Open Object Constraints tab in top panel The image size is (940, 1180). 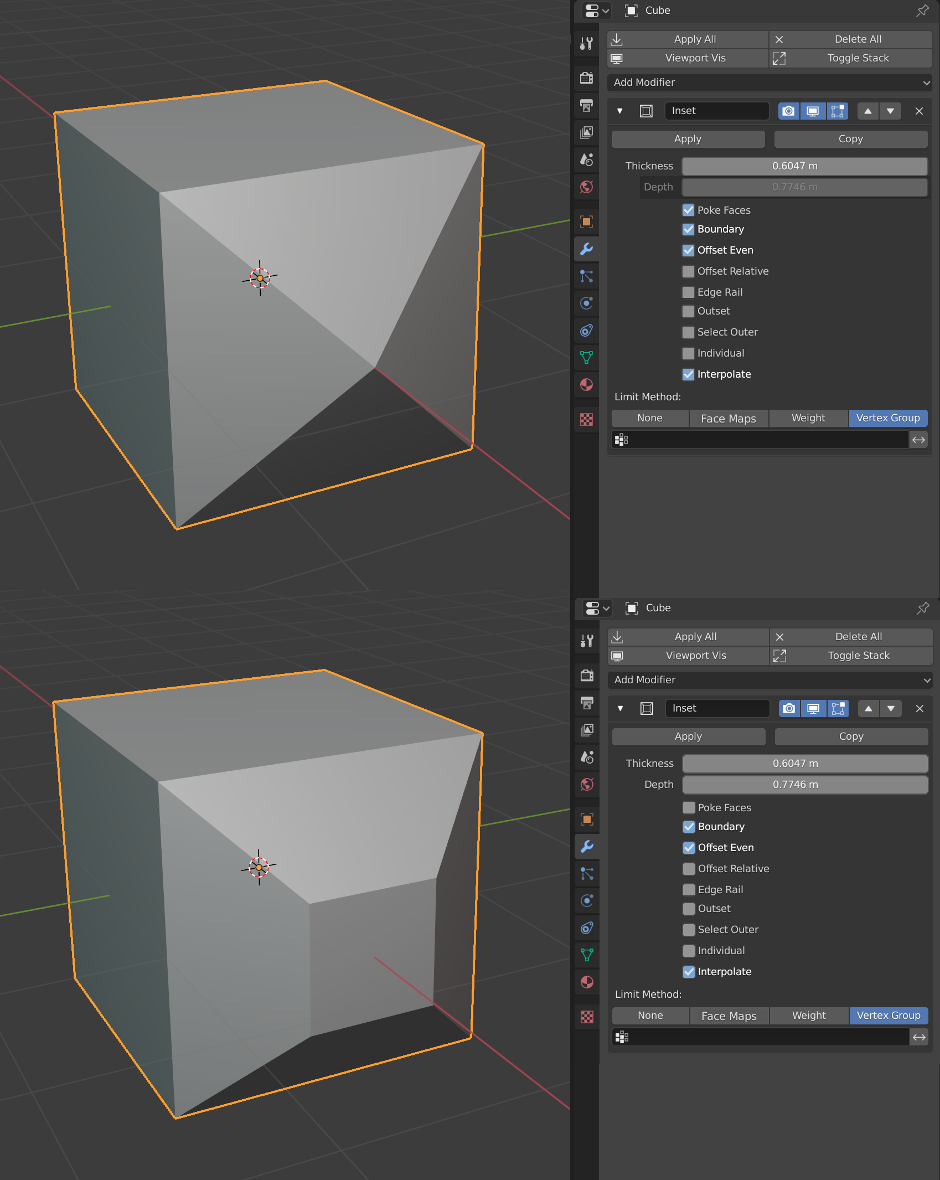click(586, 331)
